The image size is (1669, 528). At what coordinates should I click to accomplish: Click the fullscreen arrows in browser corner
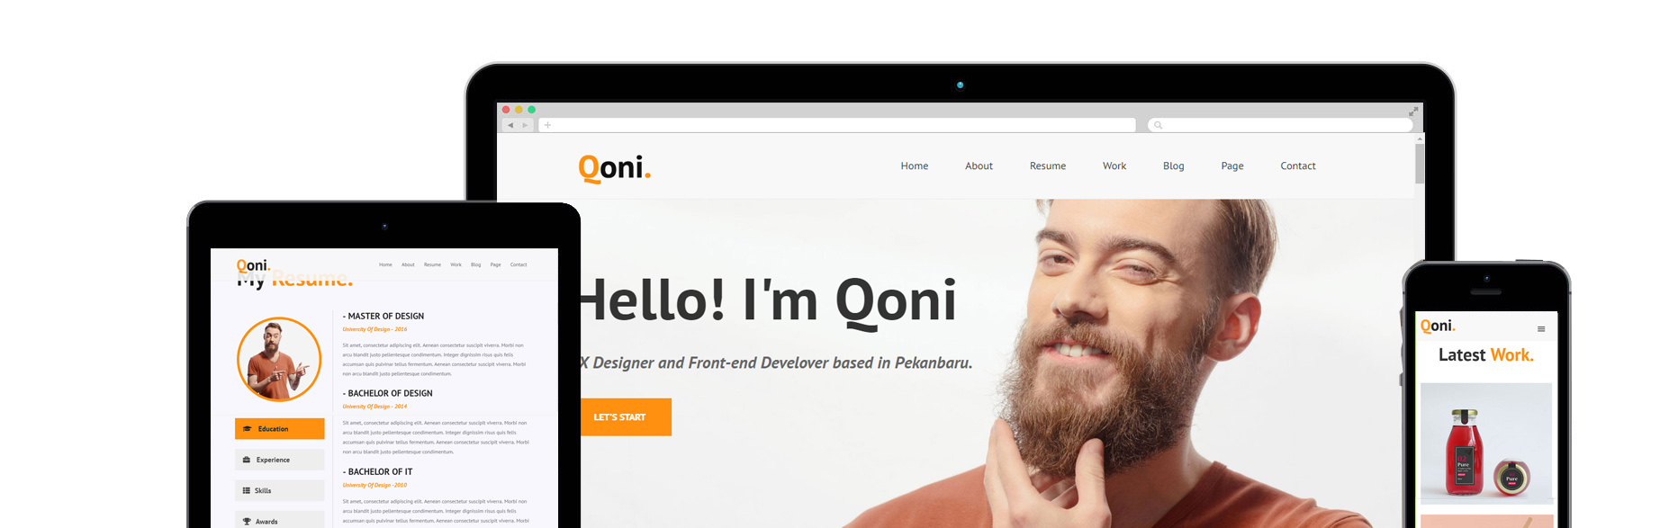[x=1413, y=112]
